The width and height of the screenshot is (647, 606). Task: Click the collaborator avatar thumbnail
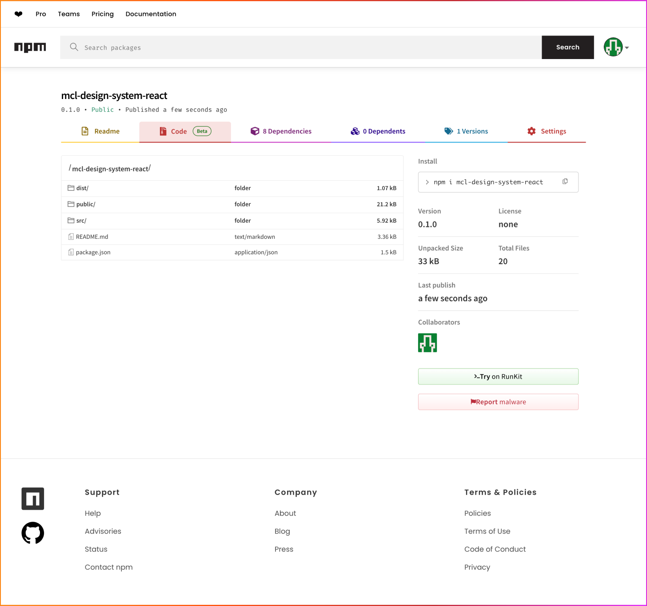(427, 343)
